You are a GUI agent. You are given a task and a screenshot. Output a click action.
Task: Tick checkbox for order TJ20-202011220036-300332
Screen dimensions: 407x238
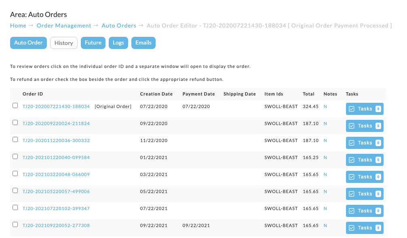[x=15, y=140]
